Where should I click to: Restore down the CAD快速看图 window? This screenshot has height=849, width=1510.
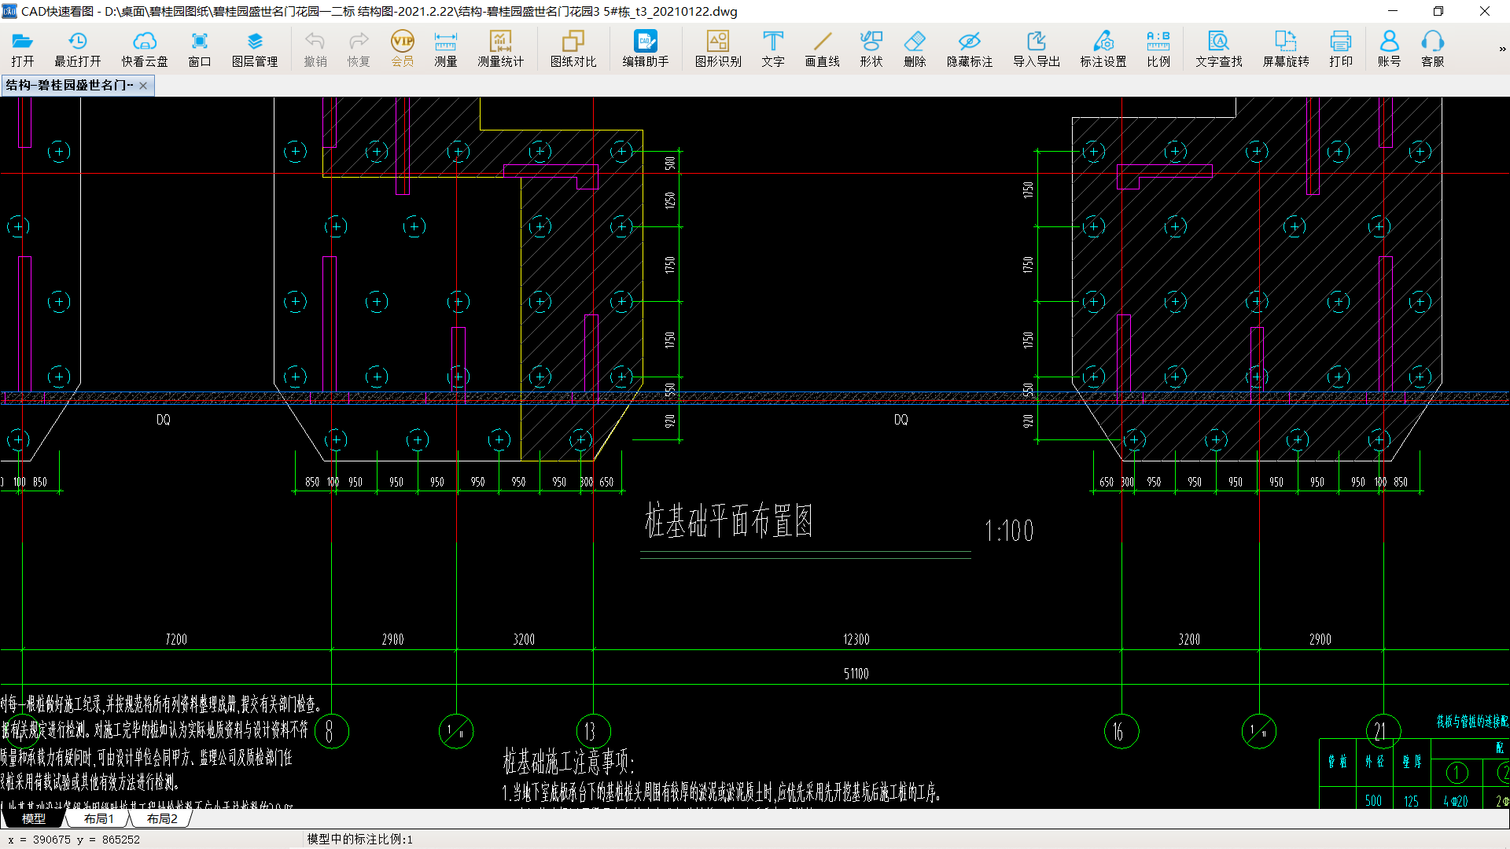(1438, 11)
